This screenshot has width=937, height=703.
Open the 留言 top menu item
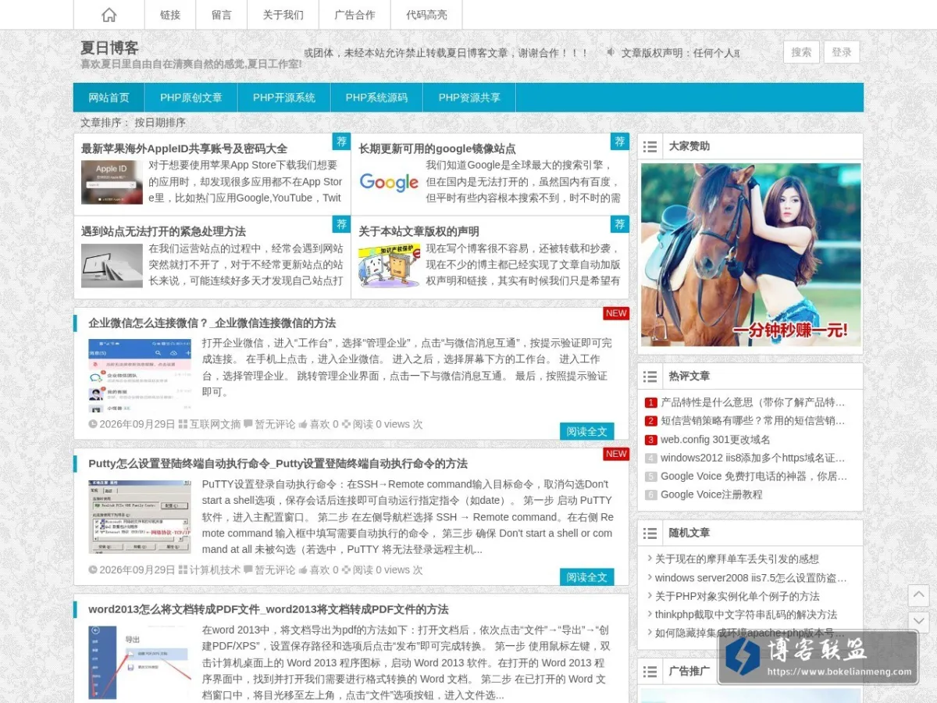point(222,15)
